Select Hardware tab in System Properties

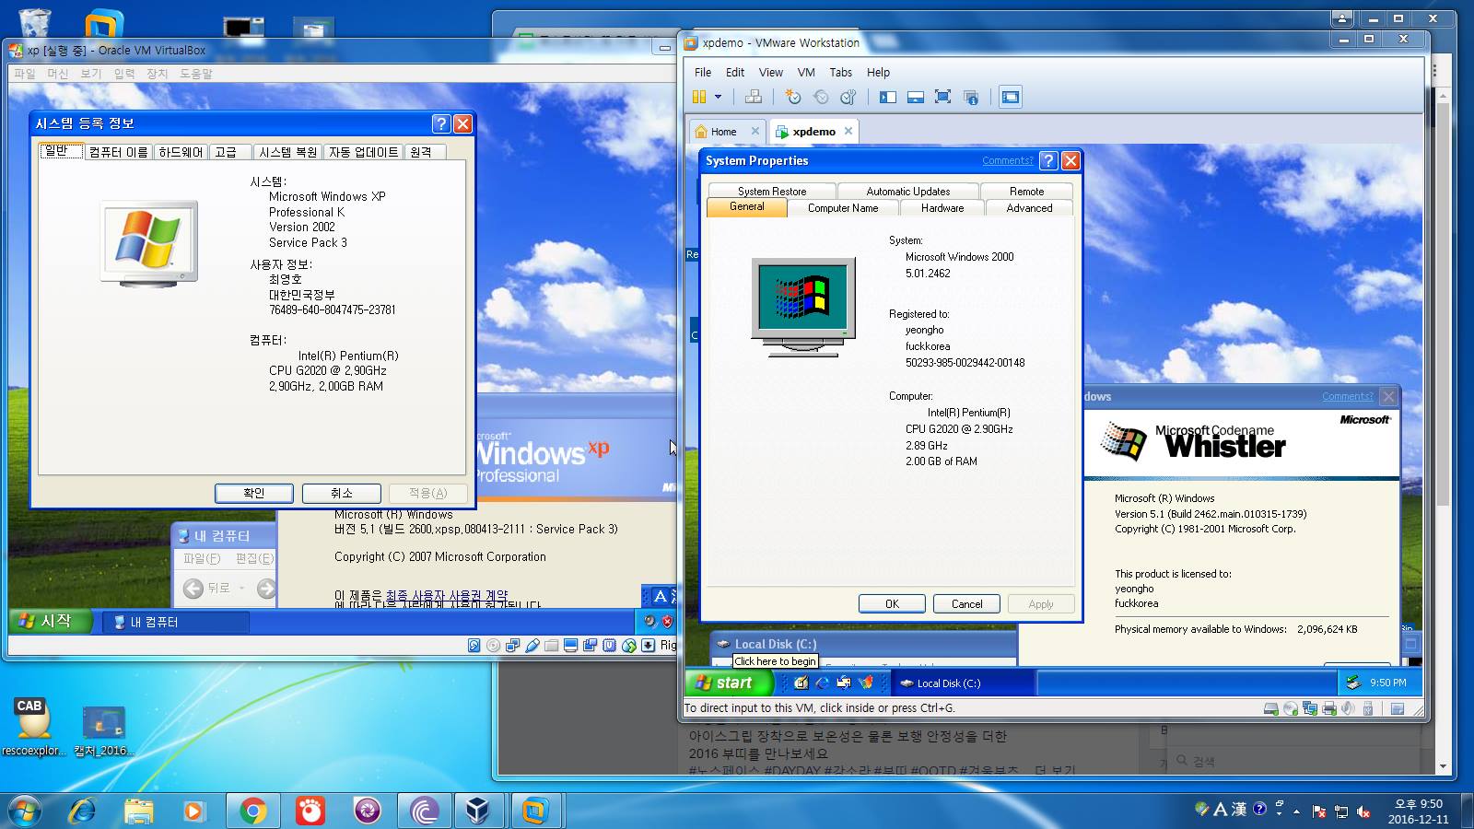(942, 208)
